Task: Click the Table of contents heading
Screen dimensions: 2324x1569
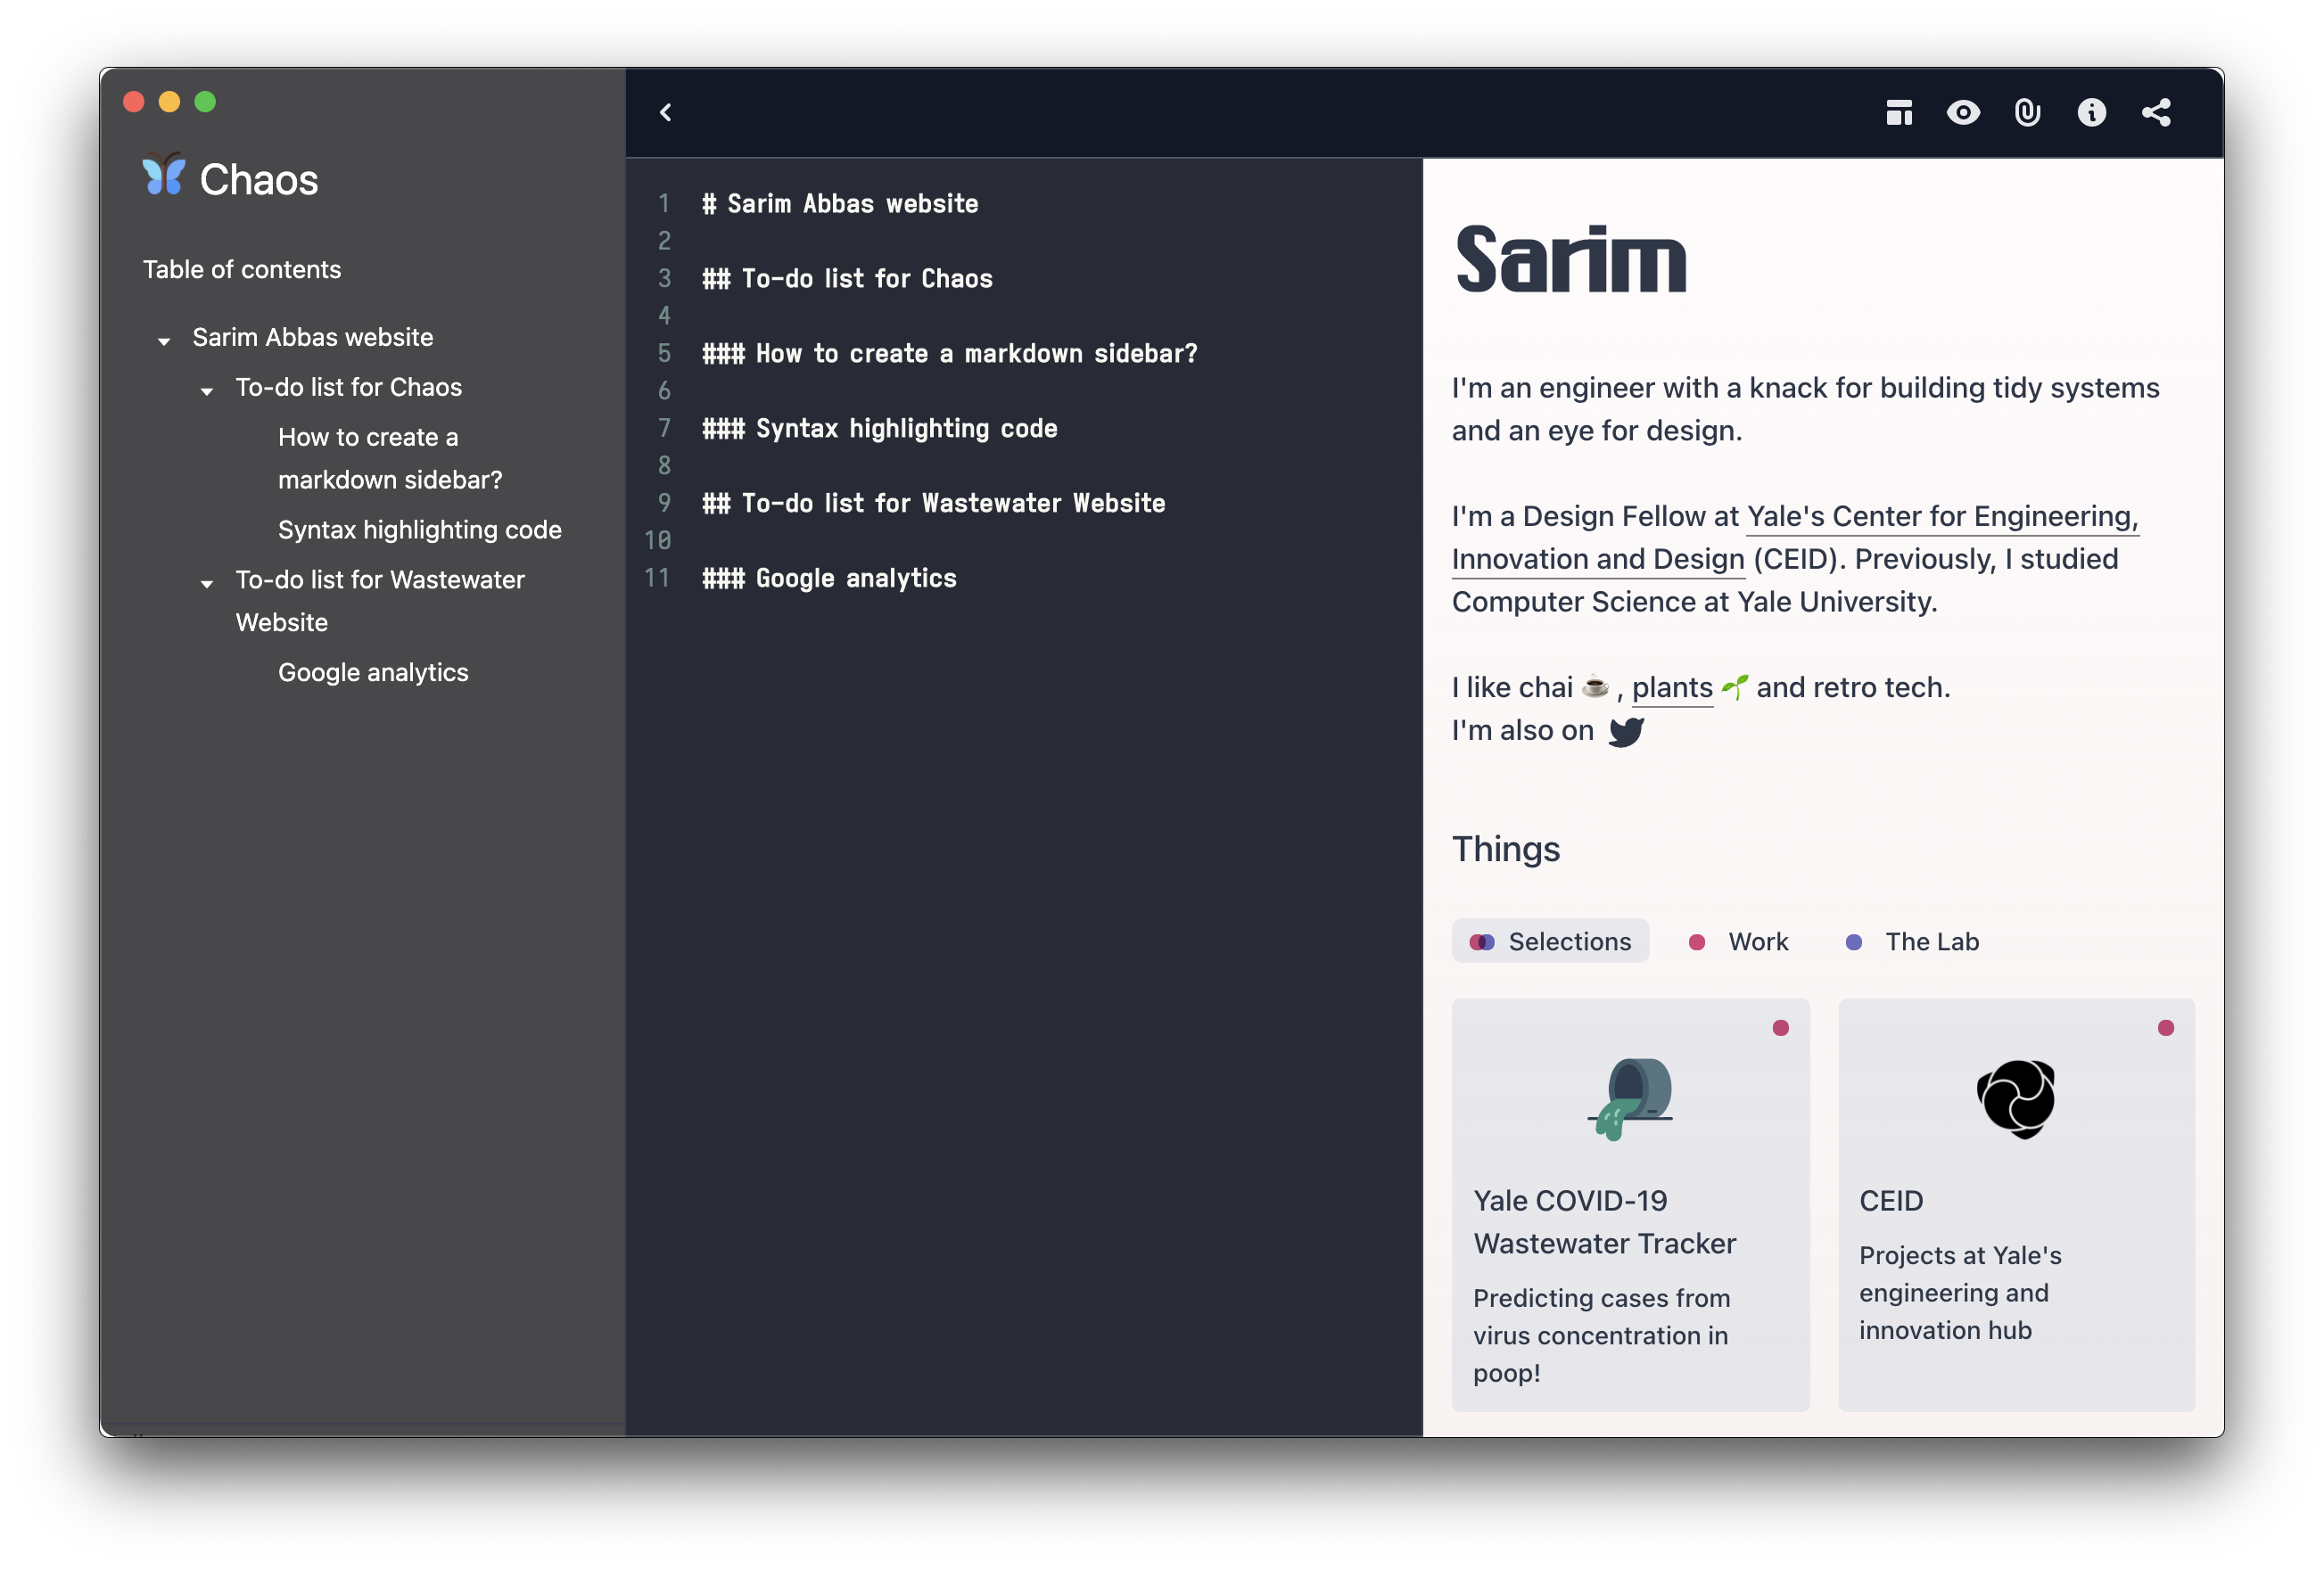Action: pos(242,269)
